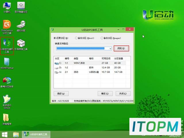Launch U启动PE装机工具 desktop icon
The image size is (184, 138).
(7, 46)
